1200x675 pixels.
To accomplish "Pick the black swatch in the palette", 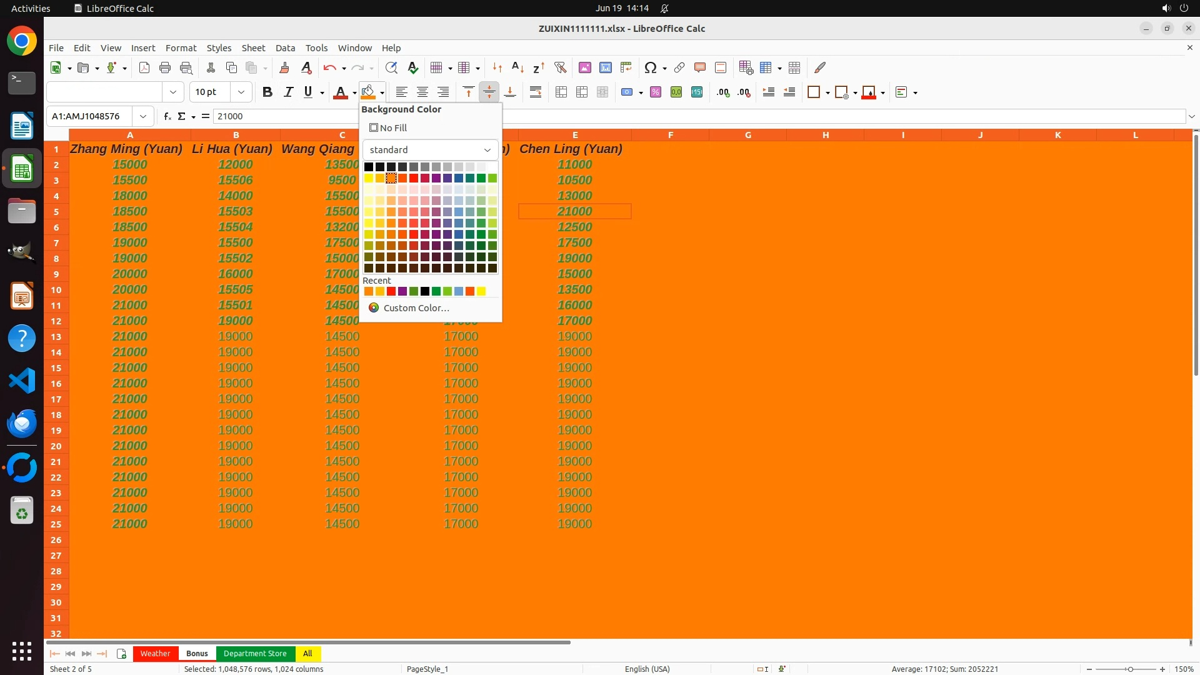I will pos(369,167).
